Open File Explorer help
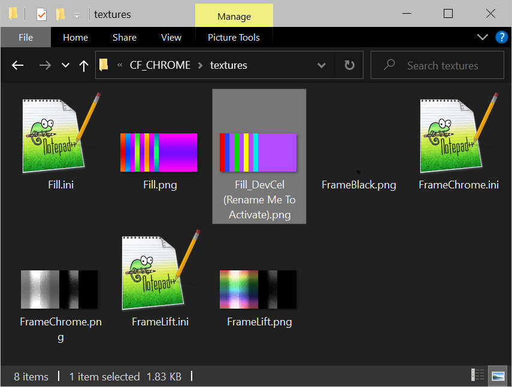Screen dimensions: 512x387 click(x=502, y=37)
